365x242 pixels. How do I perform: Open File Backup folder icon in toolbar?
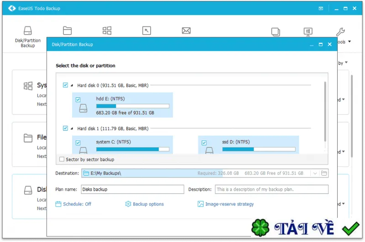pos(67,31)
